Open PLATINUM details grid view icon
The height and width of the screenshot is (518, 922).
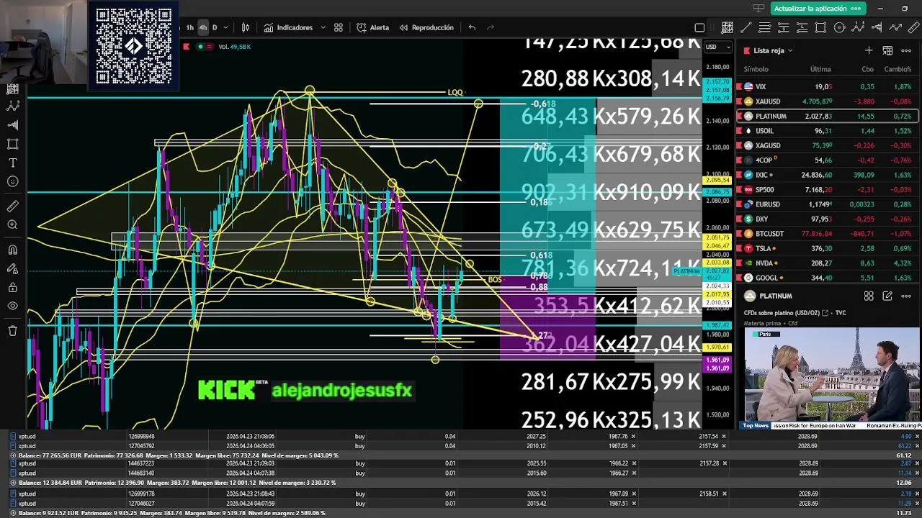coord(869,296)
